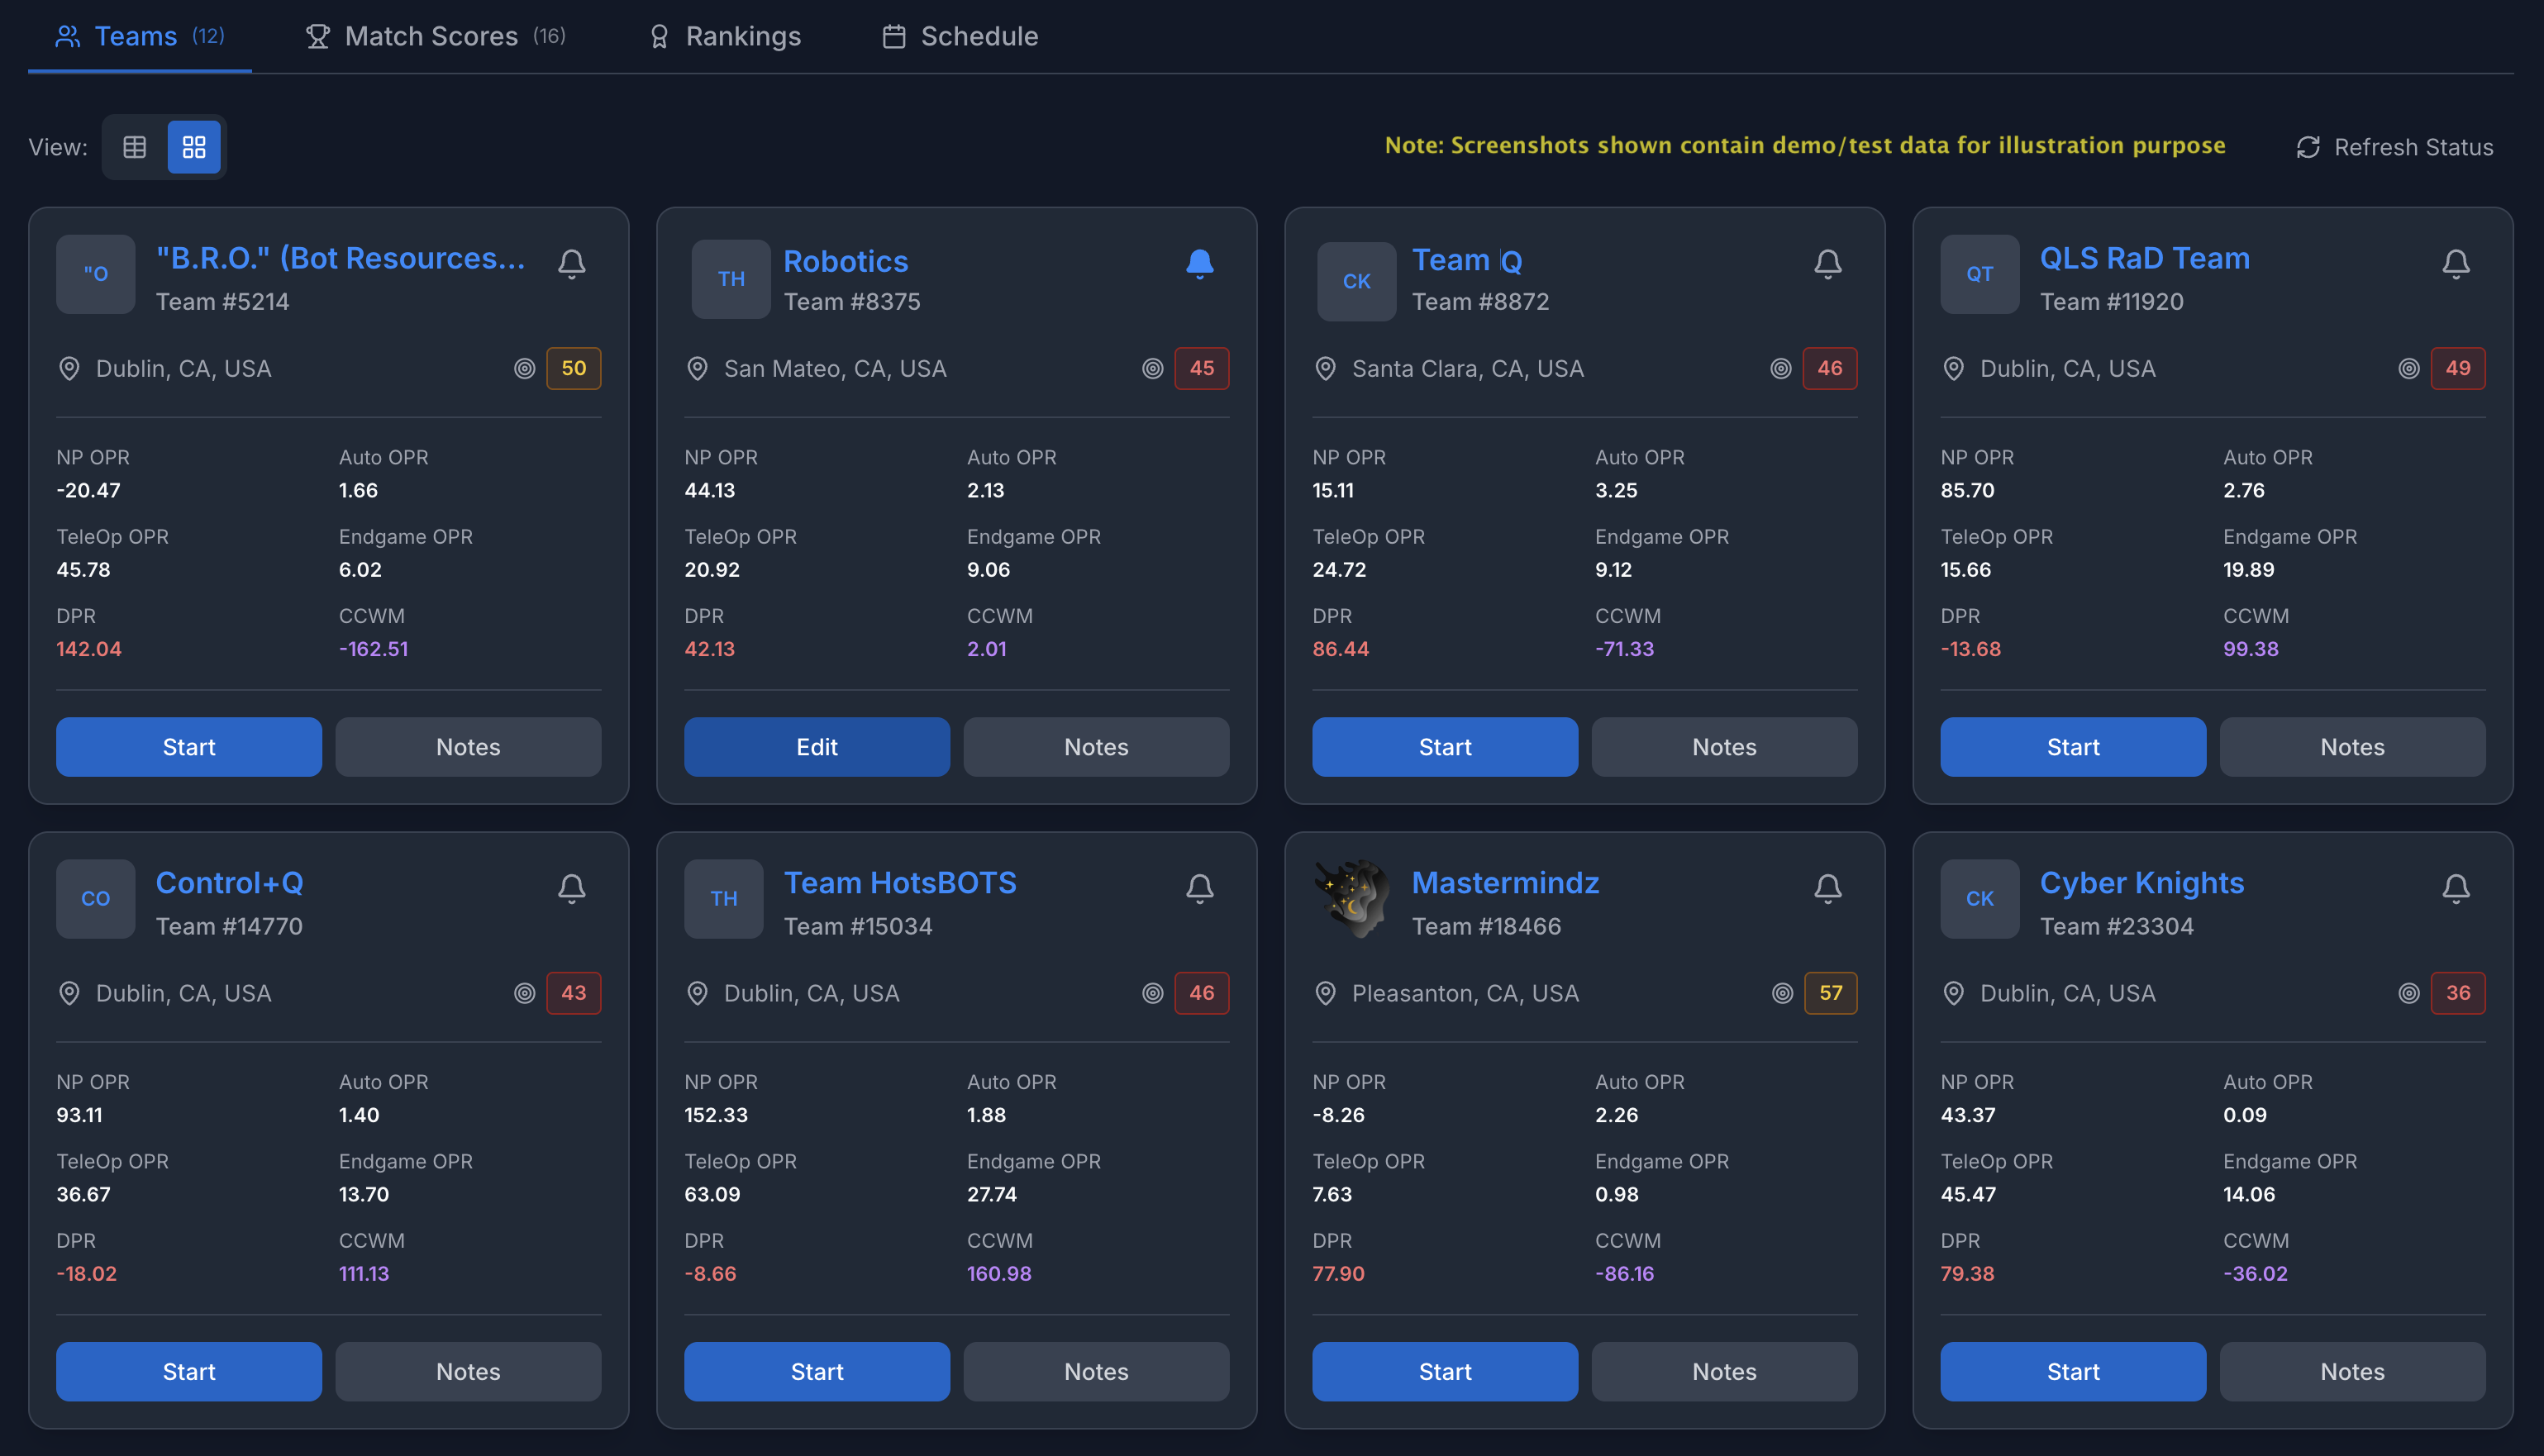Open the Team HotsBOTS name link
The width and height of the screenshot is (2544, 1456).
pyautogui.click(x=899, y=882)
